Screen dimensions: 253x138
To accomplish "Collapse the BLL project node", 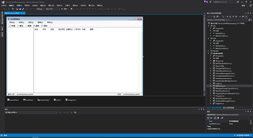I will click(208, 26).
